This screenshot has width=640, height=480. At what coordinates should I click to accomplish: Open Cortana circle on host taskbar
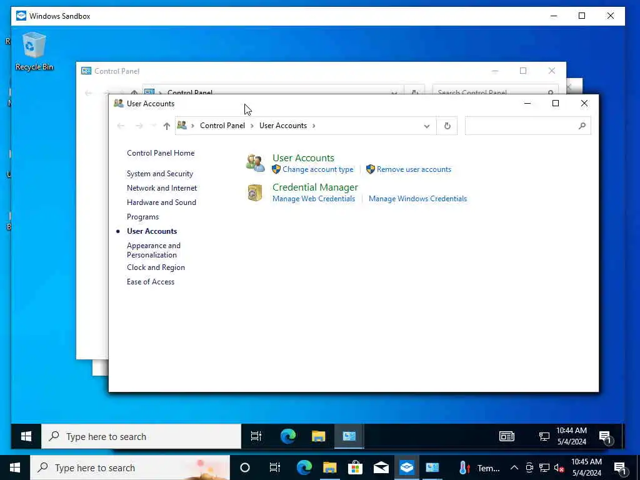pyautogui.click(x=245, y=467)
